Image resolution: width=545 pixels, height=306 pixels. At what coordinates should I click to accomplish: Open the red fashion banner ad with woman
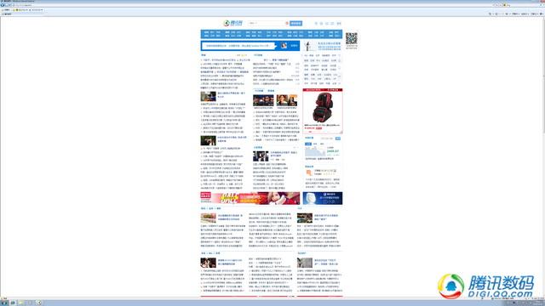[250, 198]
